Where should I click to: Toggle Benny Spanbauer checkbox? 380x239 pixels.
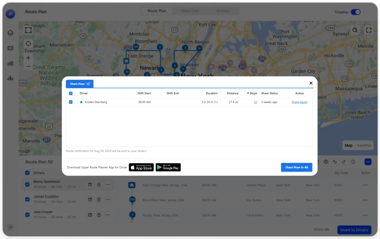(27, 184)
